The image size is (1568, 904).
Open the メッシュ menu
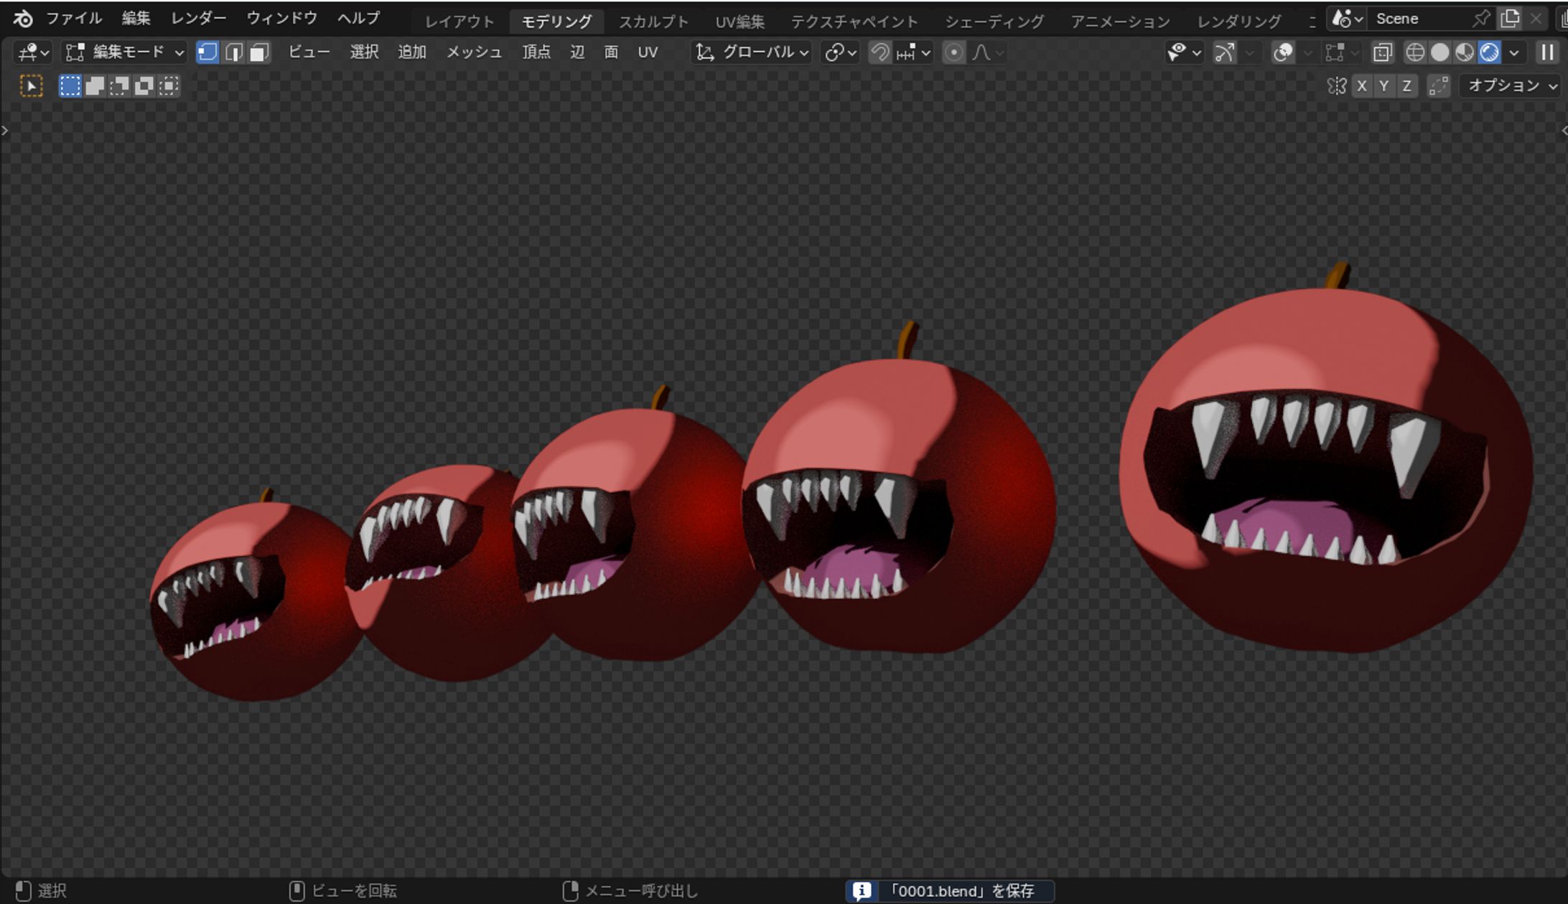click(x=474, y=52)
